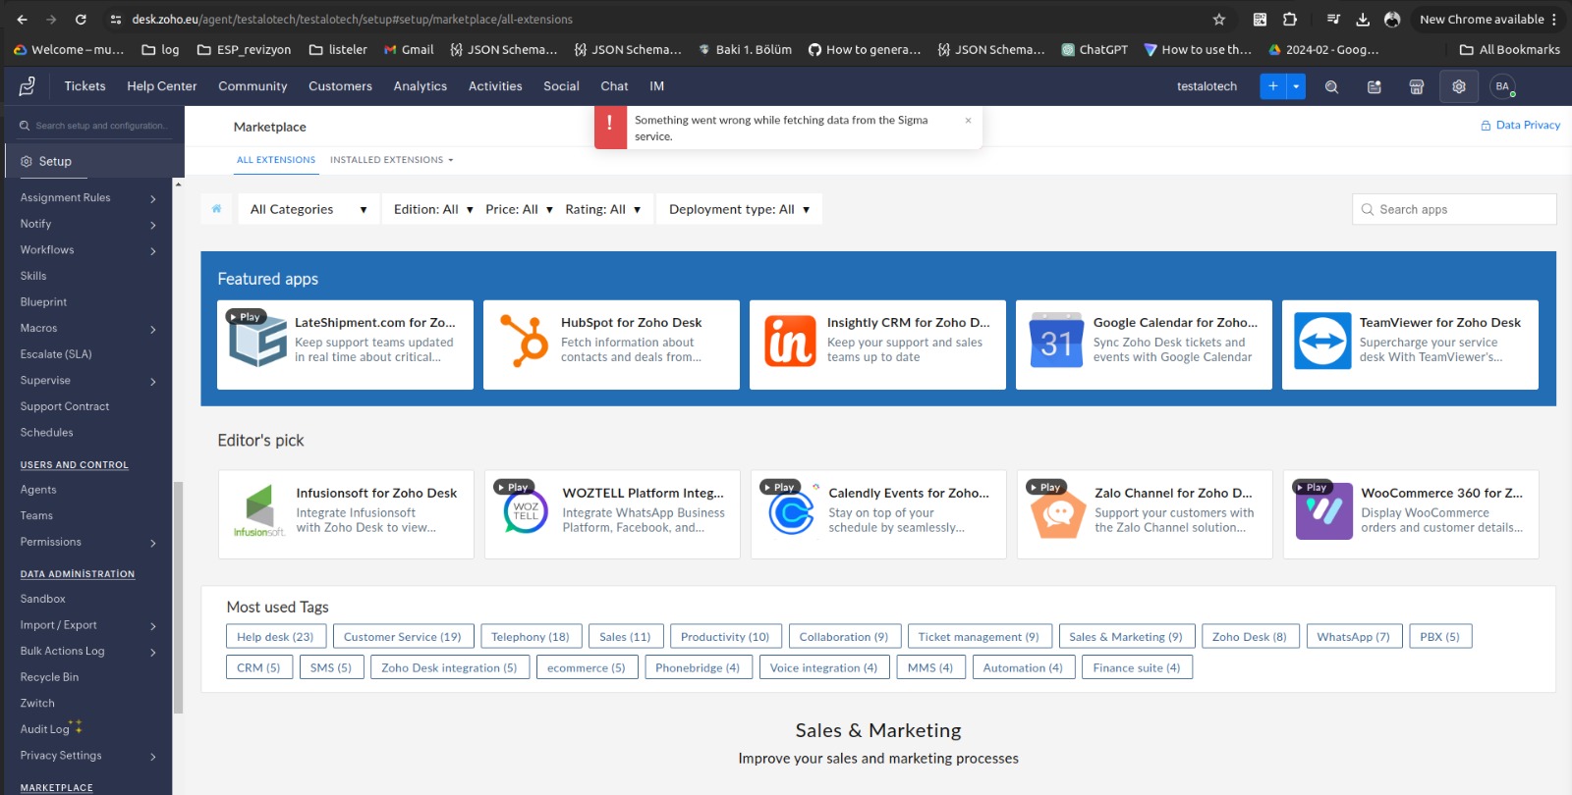Play the WooCommerce 360 video
1572x795 pixels.
tap(1311, 487)
